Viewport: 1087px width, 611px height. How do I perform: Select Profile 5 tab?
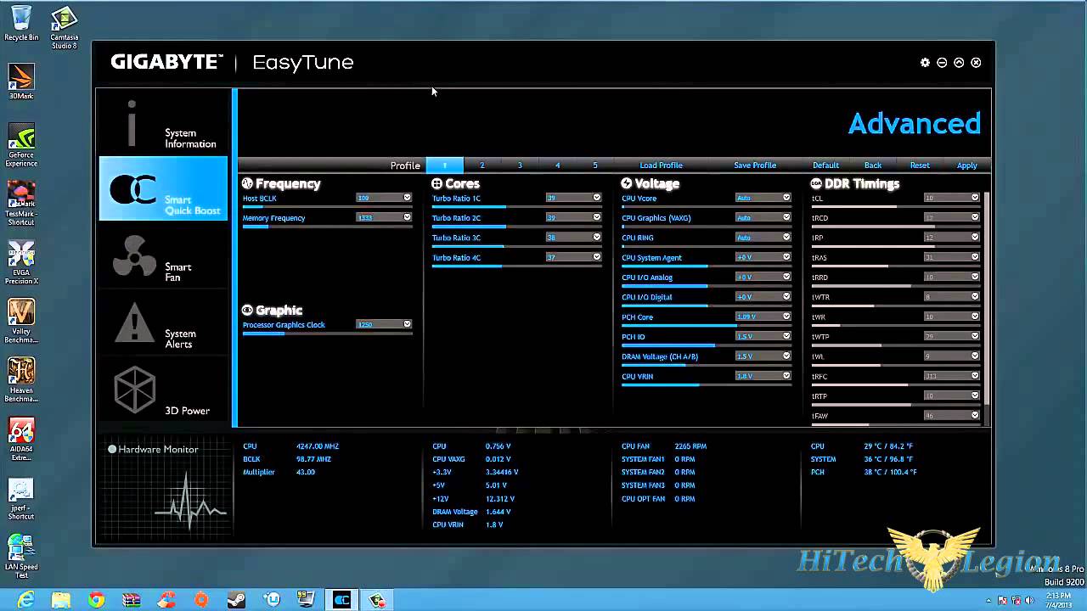coord(594,165)
